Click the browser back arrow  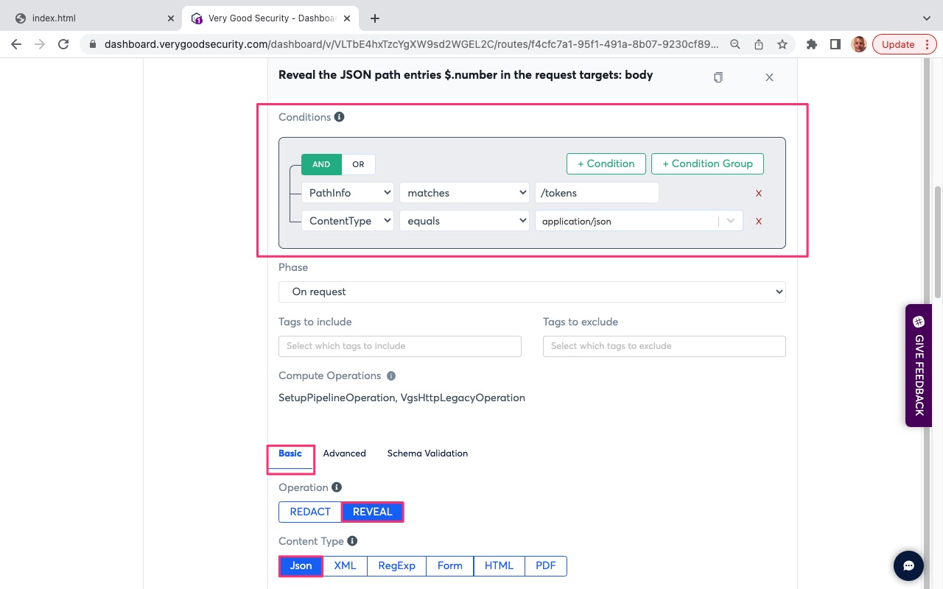(16, 44)
